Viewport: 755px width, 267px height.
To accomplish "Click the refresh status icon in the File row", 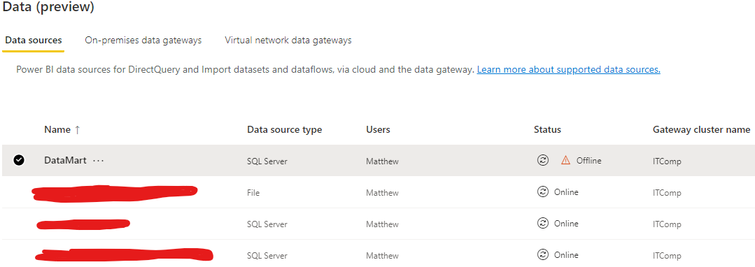I will click(543, 192).
